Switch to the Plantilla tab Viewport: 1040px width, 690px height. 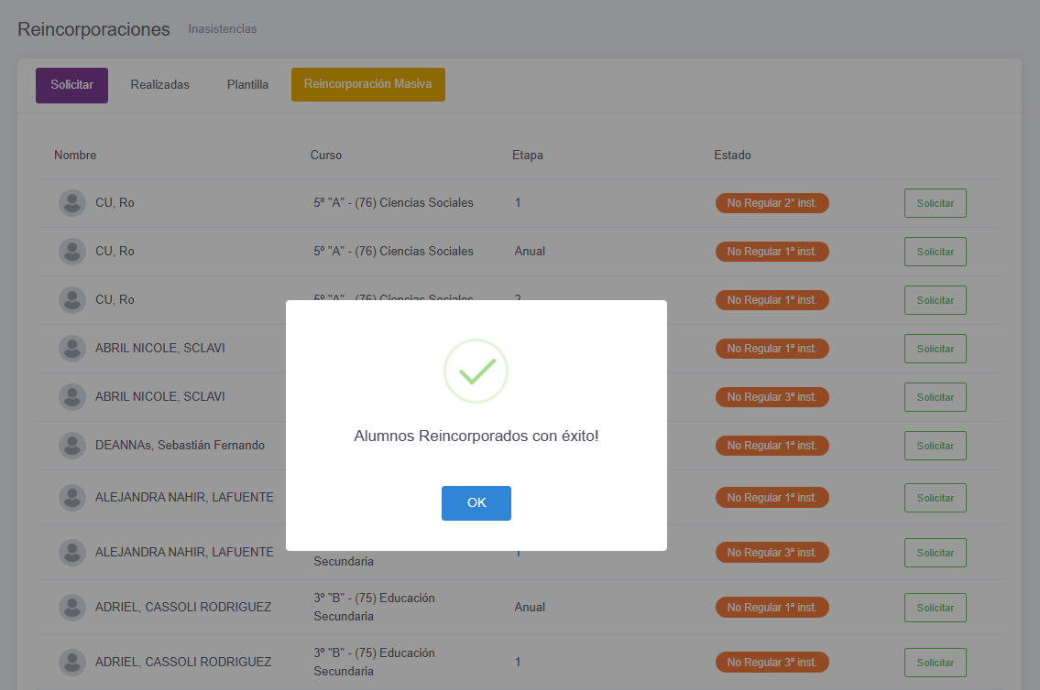247,85
